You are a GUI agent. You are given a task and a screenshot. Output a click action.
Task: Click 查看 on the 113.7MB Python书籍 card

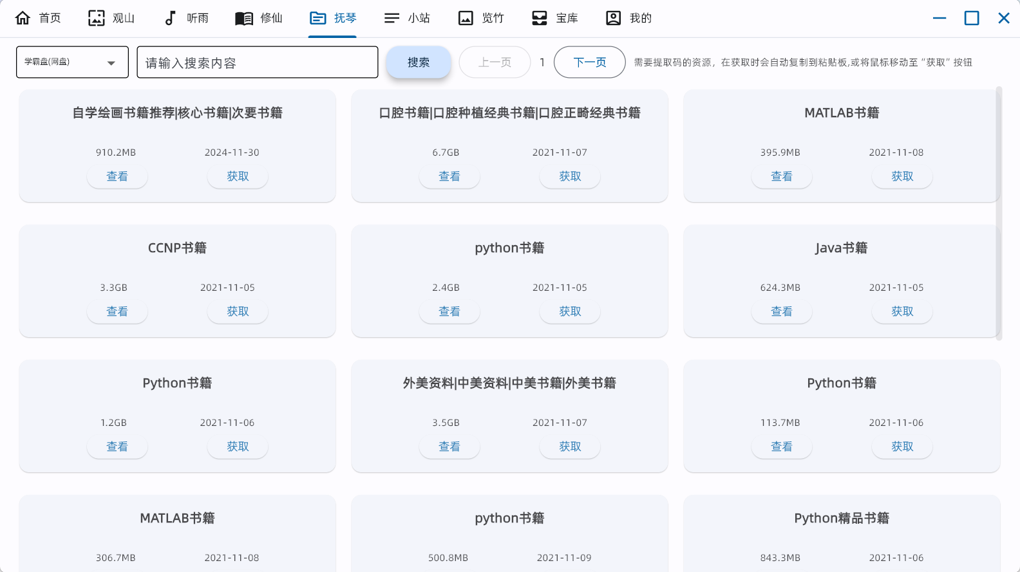[x=782, y=447]
